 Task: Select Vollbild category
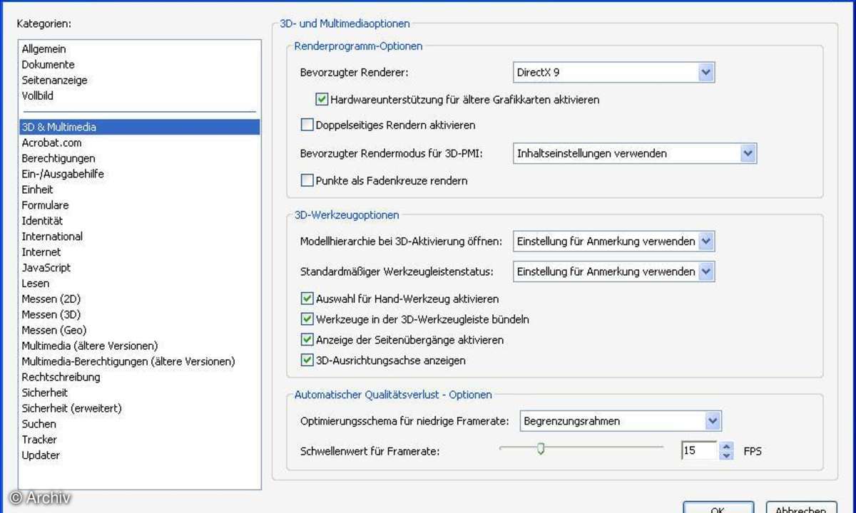[139, 95]
